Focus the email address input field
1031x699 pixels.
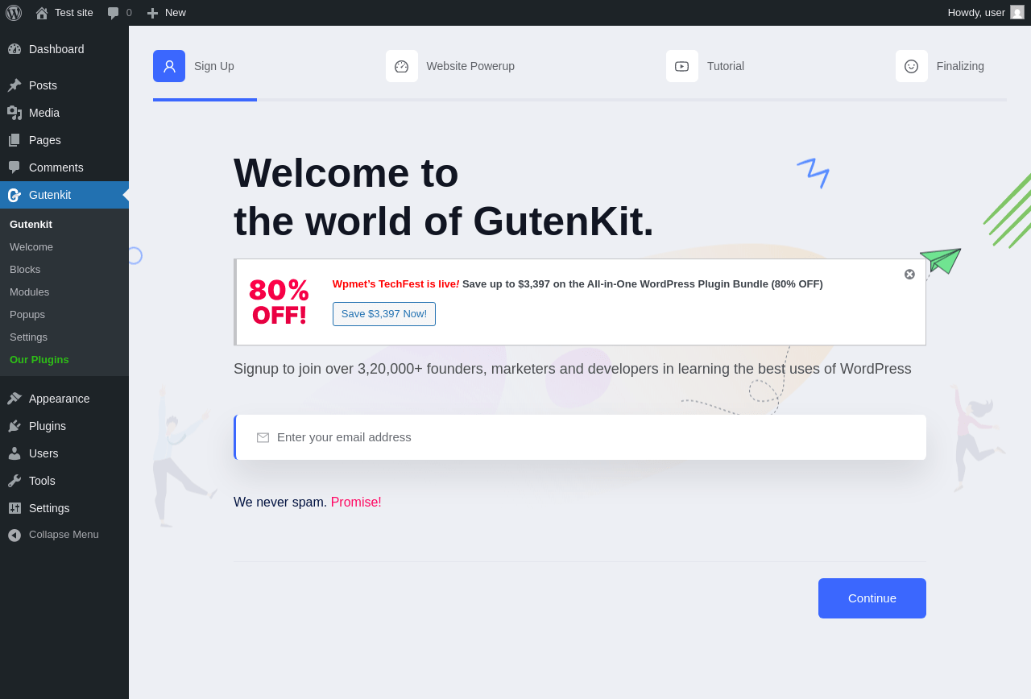coord(580,437)
